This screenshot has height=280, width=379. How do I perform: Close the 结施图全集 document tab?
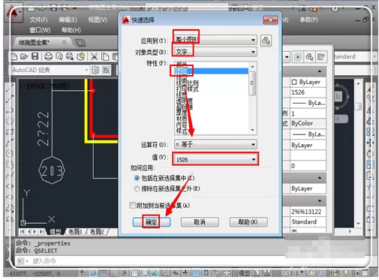click(x=64, y=42)
